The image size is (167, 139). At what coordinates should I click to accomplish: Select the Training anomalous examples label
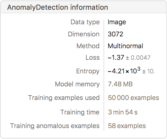coord(55,126)
